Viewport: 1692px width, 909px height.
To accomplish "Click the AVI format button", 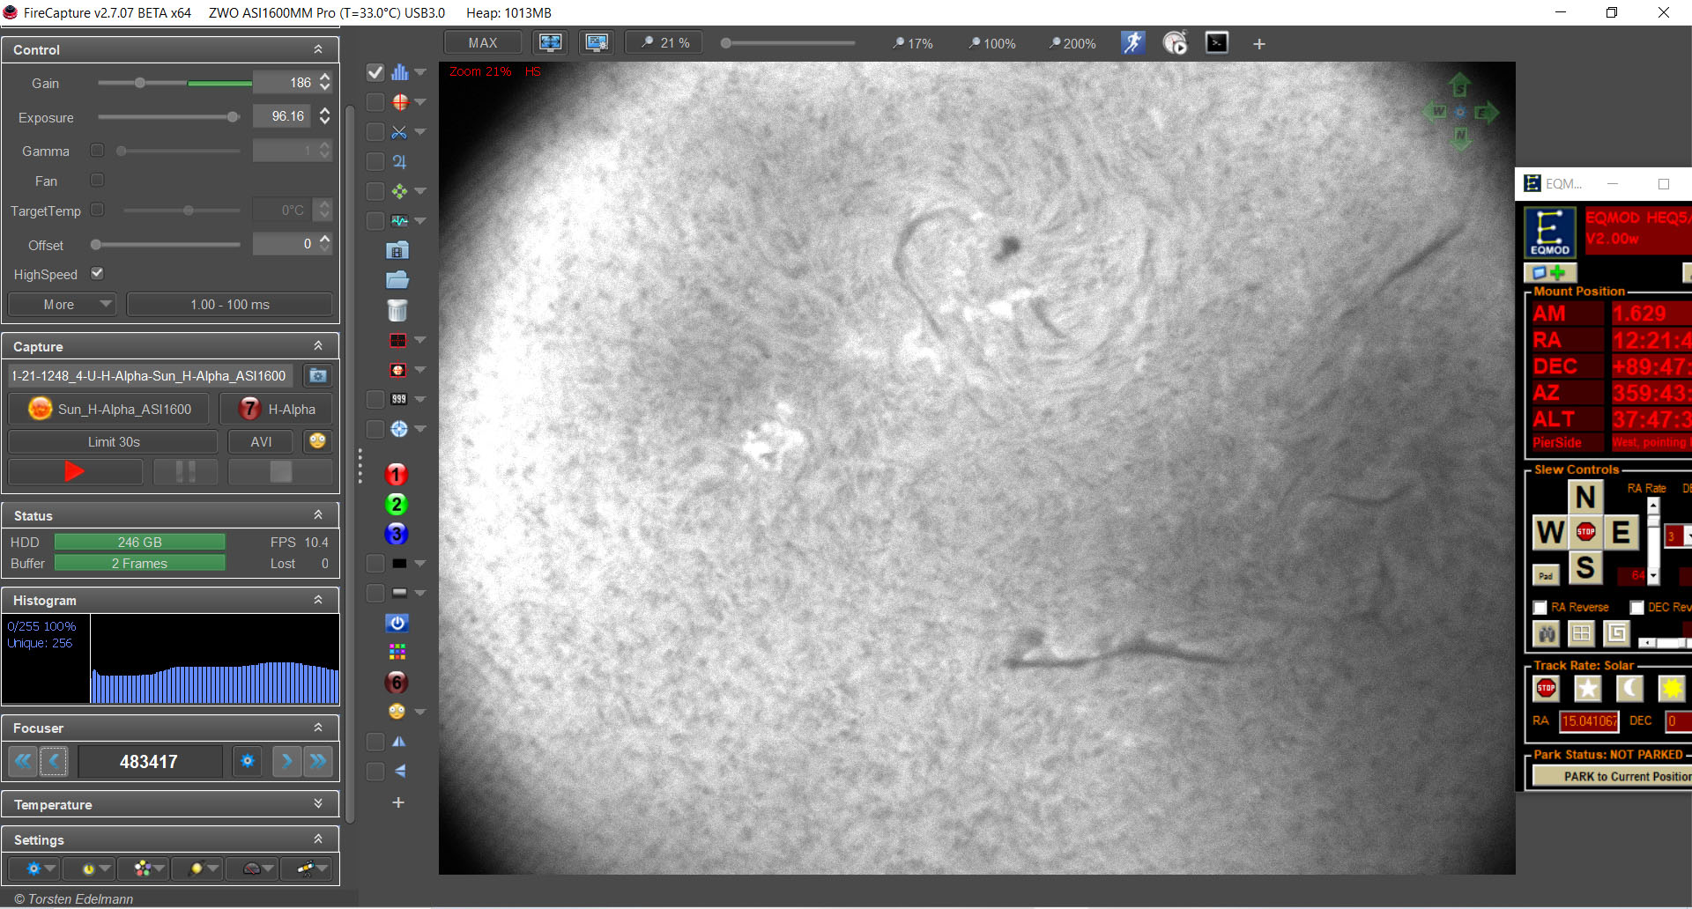I will click(x=261, y=442).
